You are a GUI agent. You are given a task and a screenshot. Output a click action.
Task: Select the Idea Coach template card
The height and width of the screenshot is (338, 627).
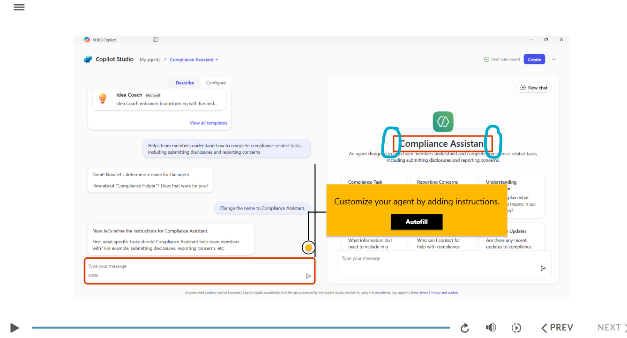(x=159, y=99)
